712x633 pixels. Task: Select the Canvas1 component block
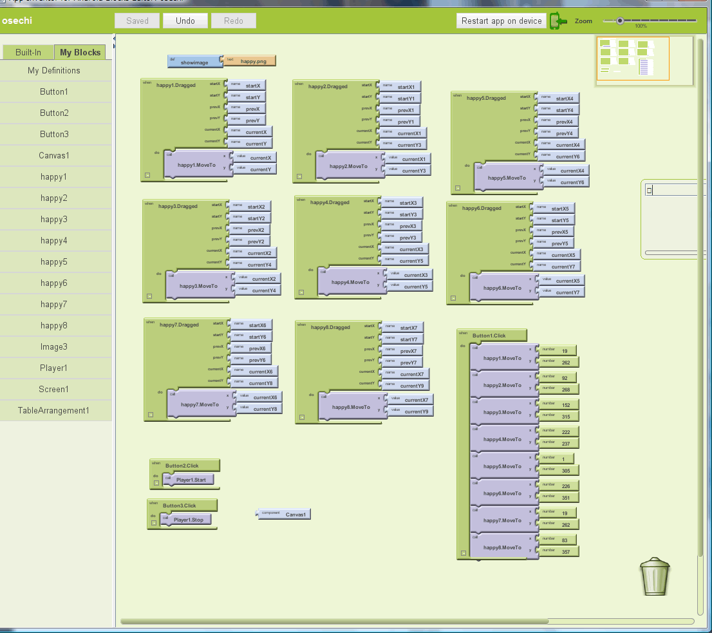pos(284,514)
